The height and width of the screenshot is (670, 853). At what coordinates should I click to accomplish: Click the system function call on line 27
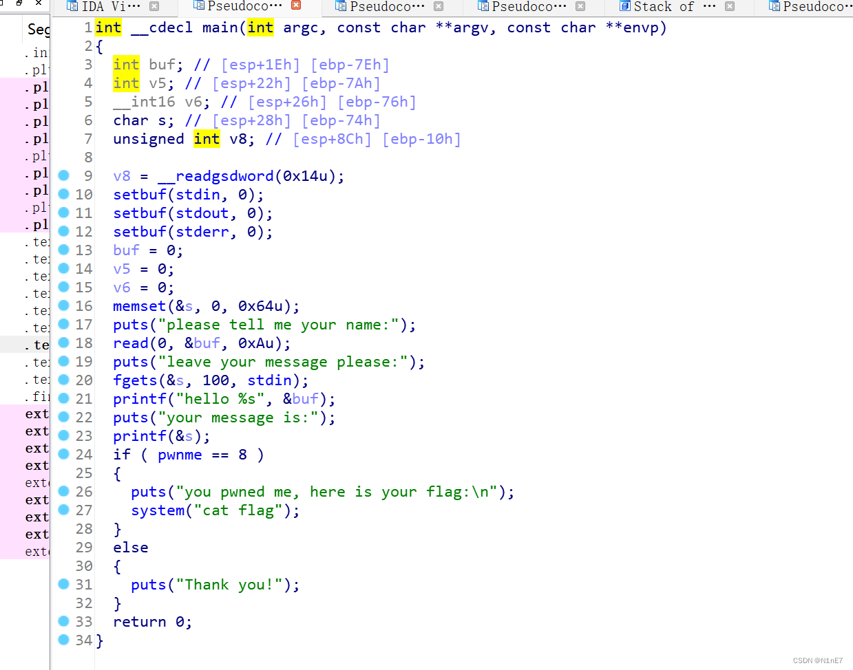158,510
